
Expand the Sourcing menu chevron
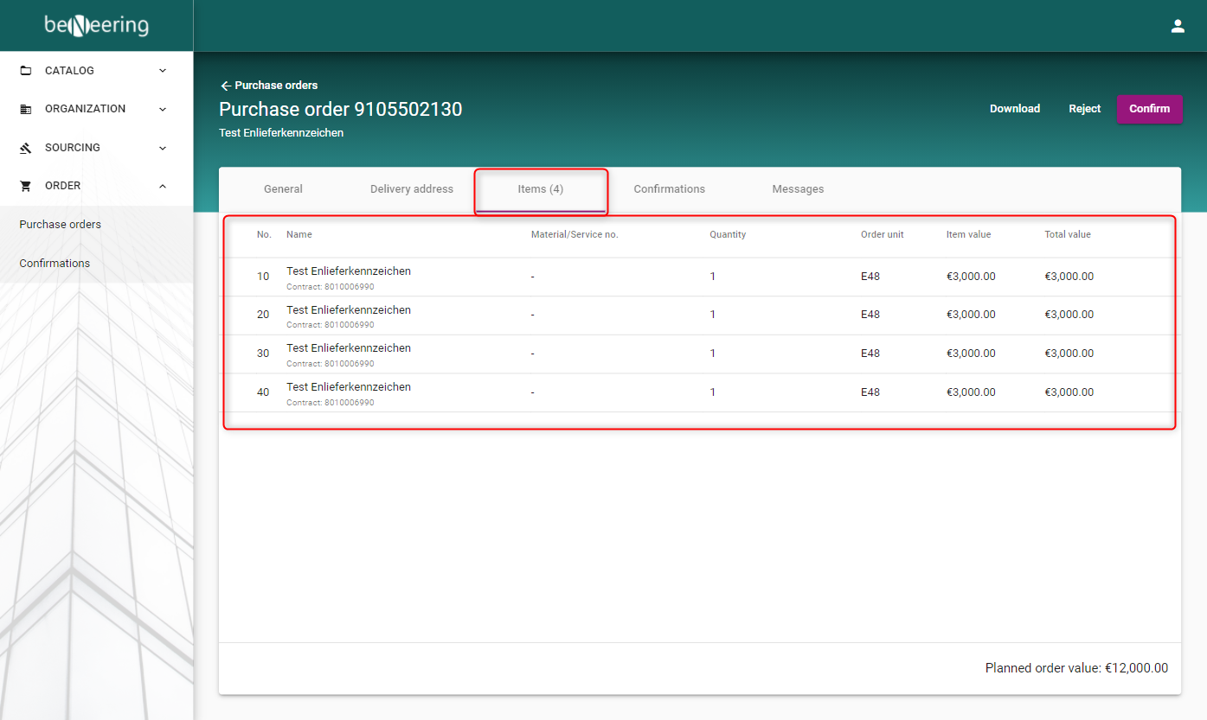point(163,148)
